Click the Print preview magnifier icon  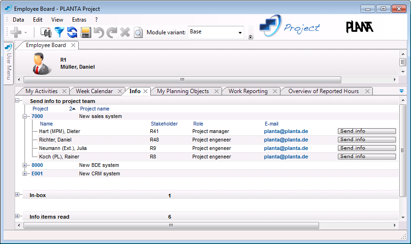click(x=138, y=32)
